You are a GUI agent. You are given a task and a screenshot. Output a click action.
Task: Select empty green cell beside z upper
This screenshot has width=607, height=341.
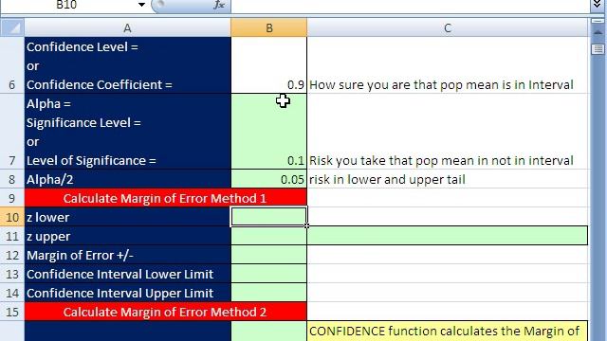(x=269, y=236)
